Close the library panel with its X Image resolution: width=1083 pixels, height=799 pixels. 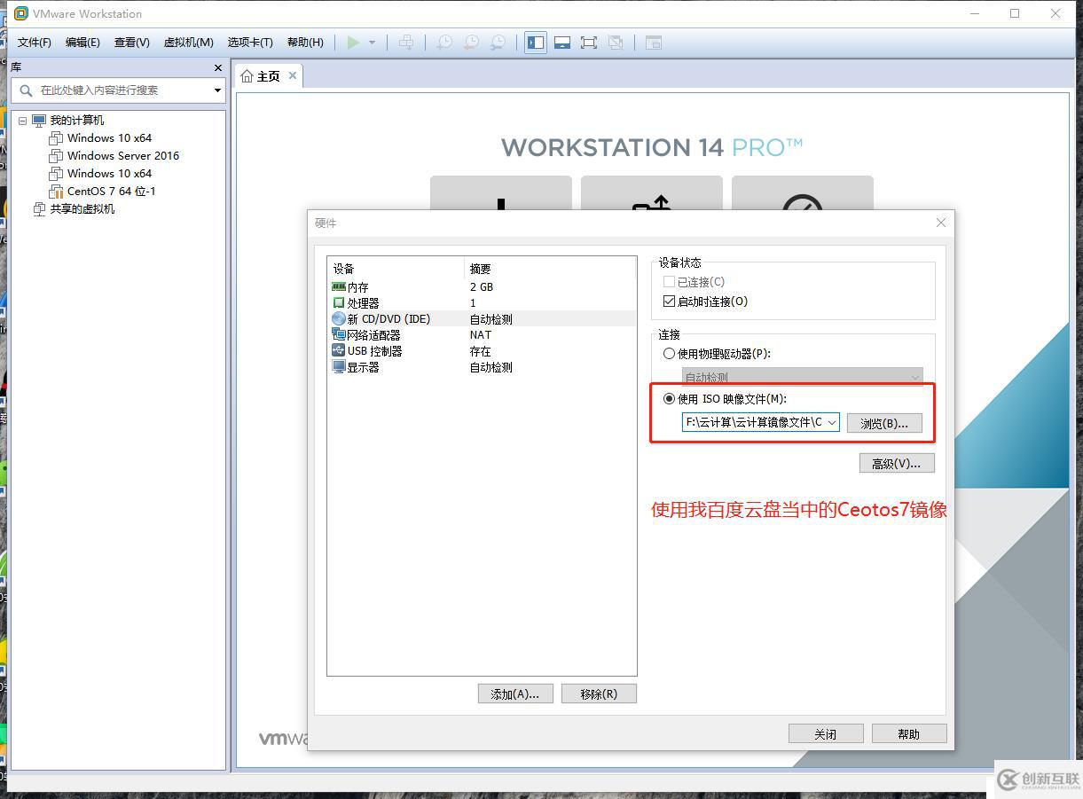pos(218,67)
